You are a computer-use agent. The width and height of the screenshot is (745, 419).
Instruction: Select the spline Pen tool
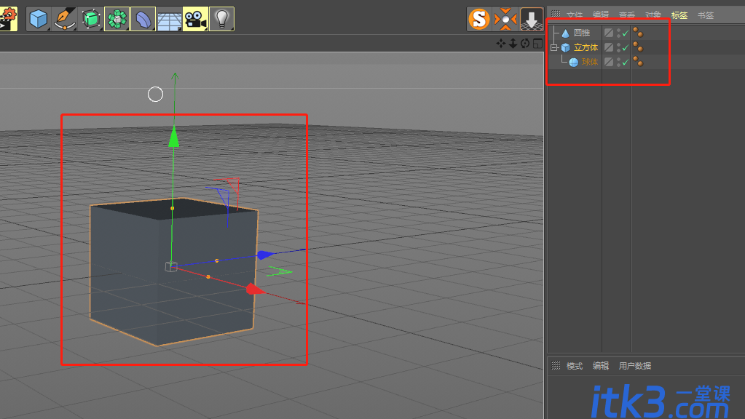point(65,19)
